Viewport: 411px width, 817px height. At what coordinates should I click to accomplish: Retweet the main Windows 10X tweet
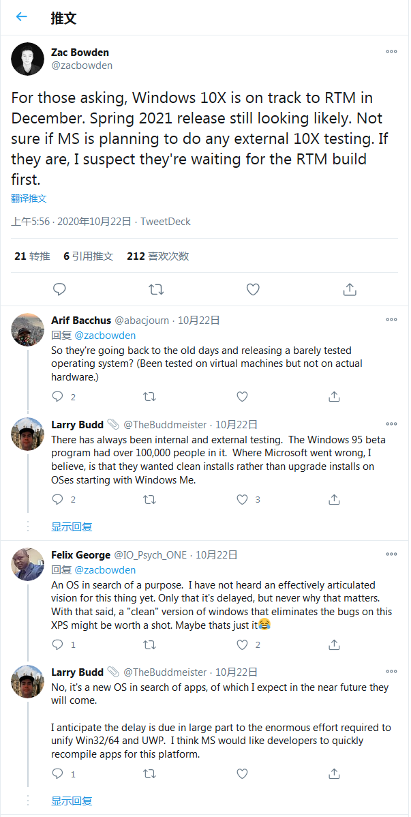(x=156, y=289)
